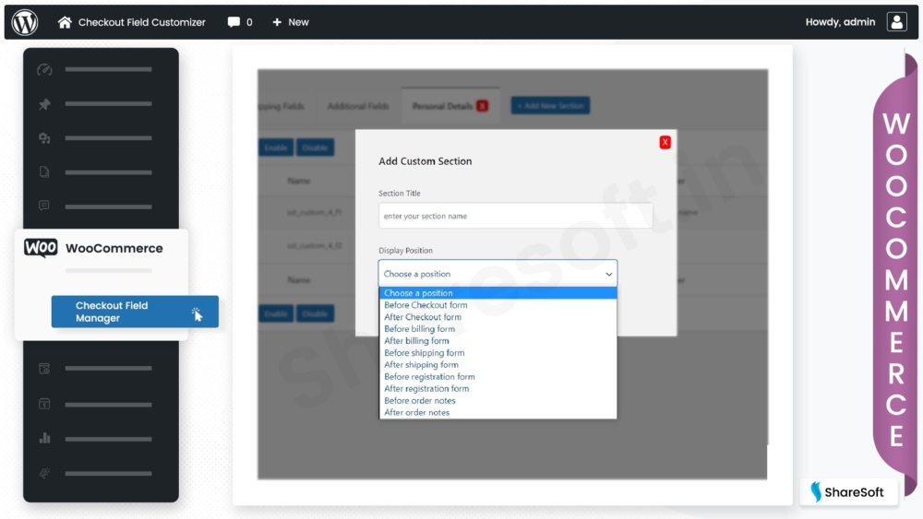The height and width of the screenshot is (519, 923).
Task: Select 'Before order notes' option
Action: tap(498, 400)
